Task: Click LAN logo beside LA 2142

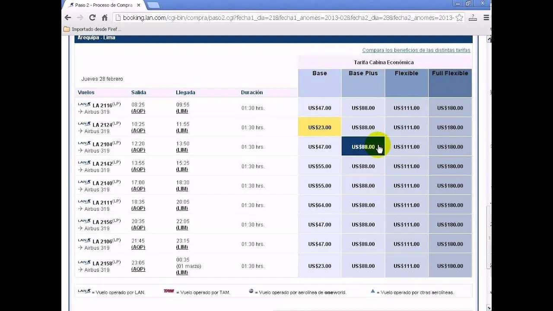Action: coord(84,163)
